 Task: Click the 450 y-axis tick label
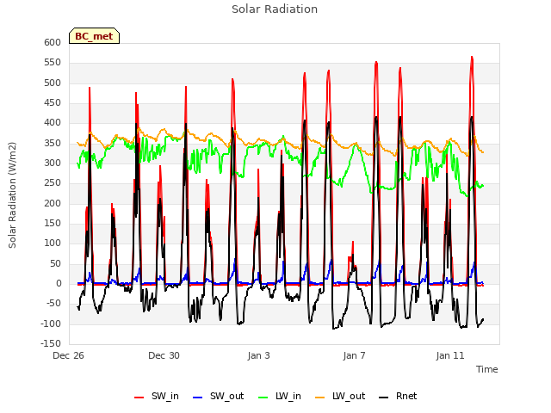(x=53, y=103)
